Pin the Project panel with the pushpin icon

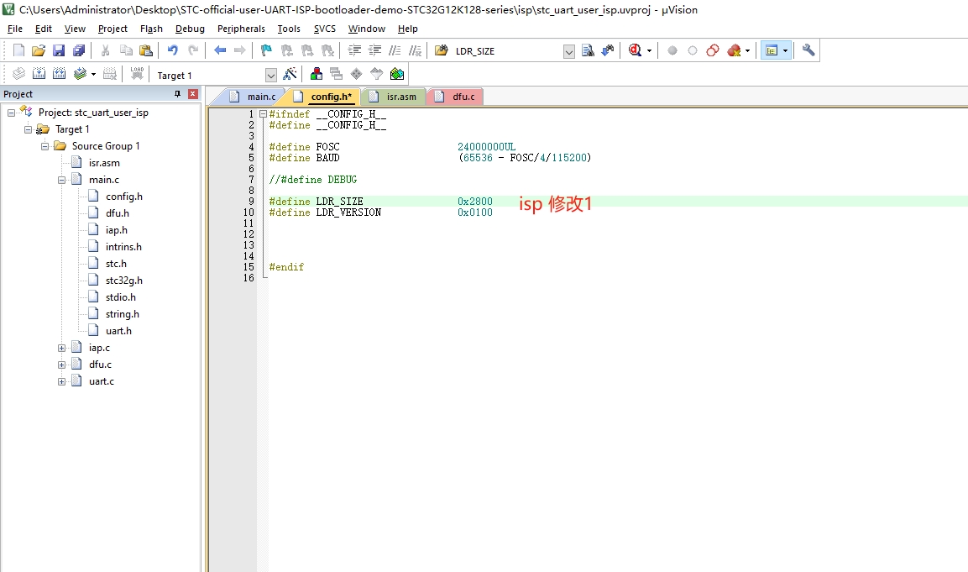(177, 94)
